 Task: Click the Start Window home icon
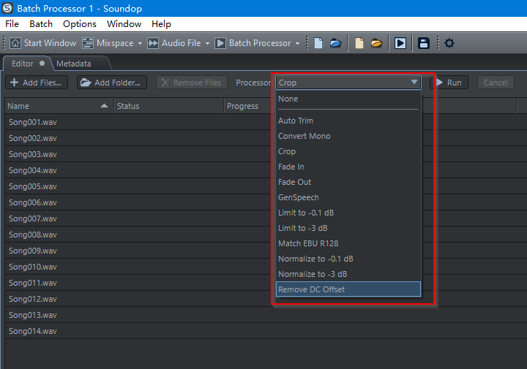[15, 43]
